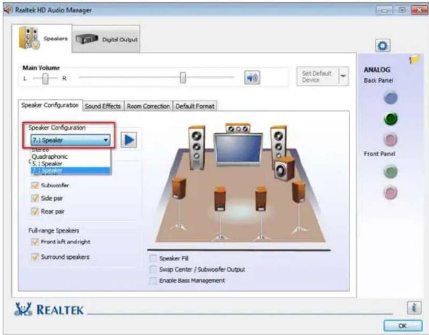Toggle the Subwoofer checkbox
The width and height of the screenshot is (429, 335).
tap(35, 185)
